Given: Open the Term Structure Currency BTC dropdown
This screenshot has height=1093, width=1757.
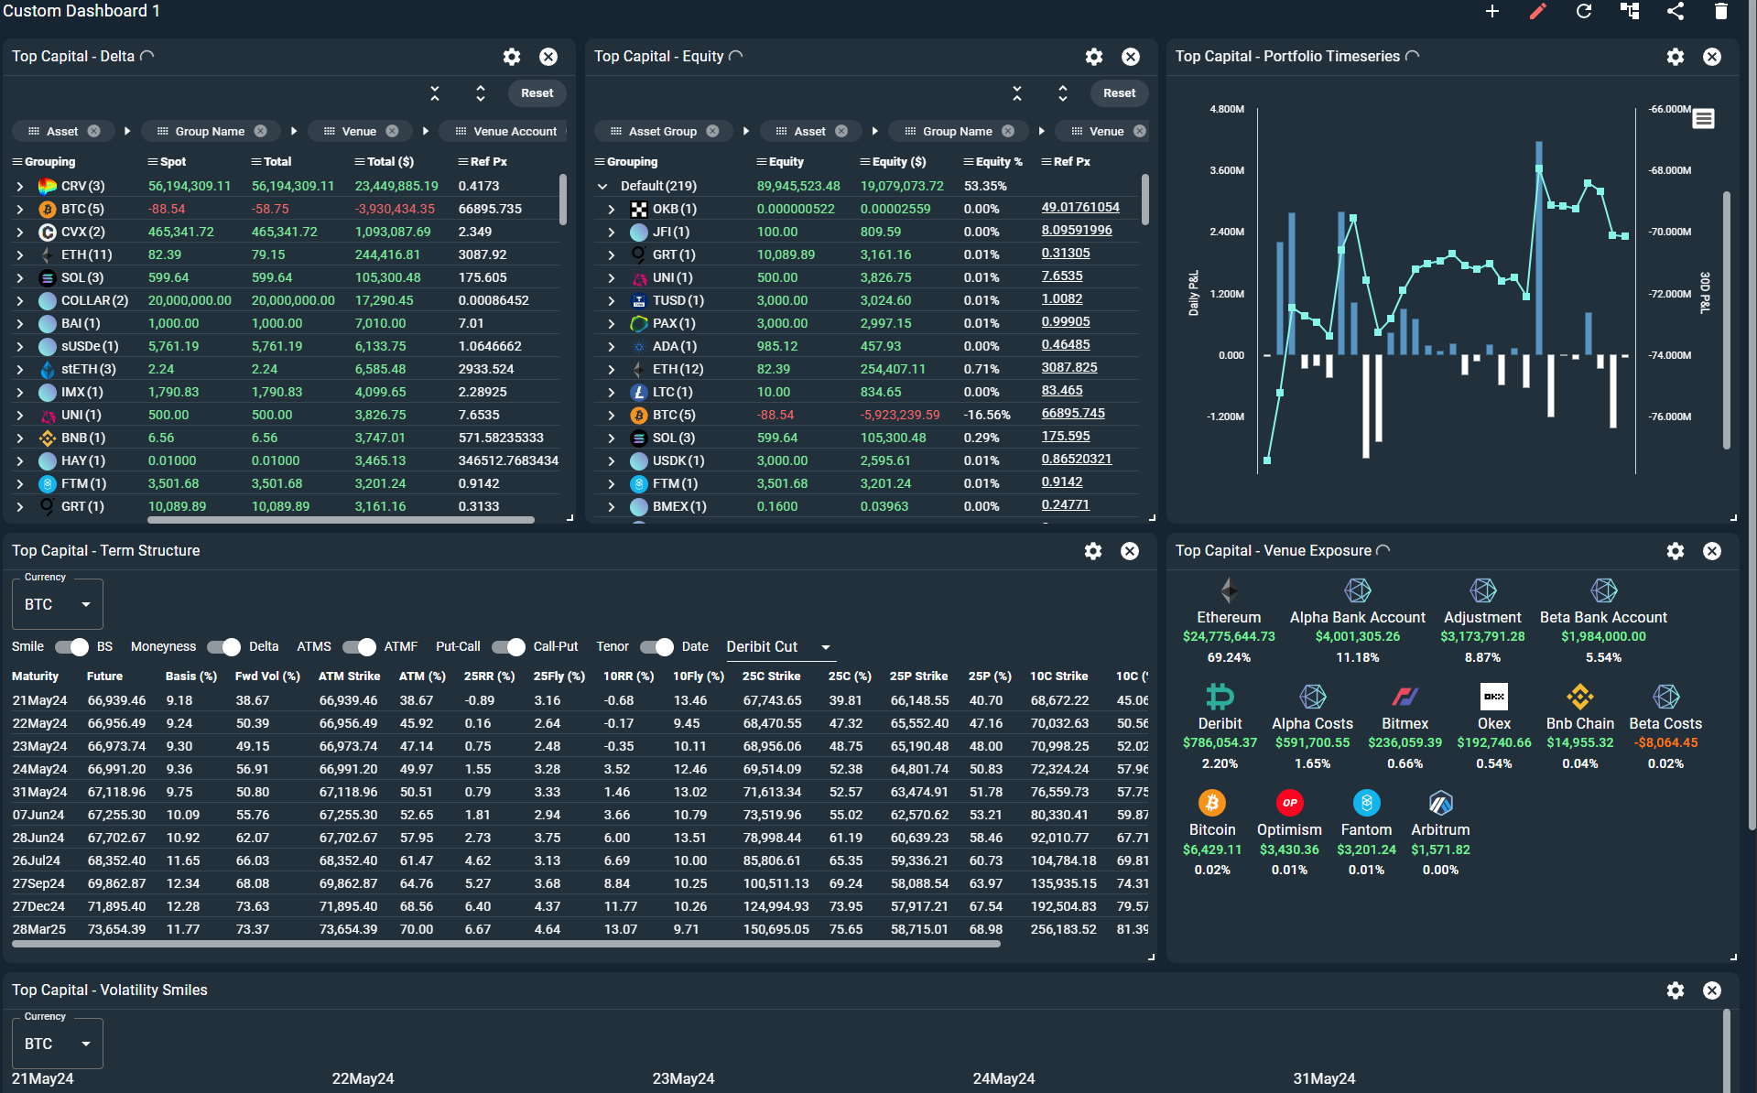Looking at the screenshot, I should [57, 604].
